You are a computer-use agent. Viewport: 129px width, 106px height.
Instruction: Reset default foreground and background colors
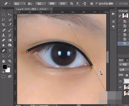[3, 72]
